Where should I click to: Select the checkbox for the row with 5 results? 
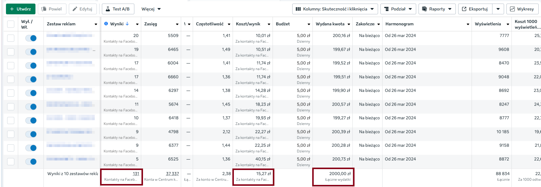[11, 162]
